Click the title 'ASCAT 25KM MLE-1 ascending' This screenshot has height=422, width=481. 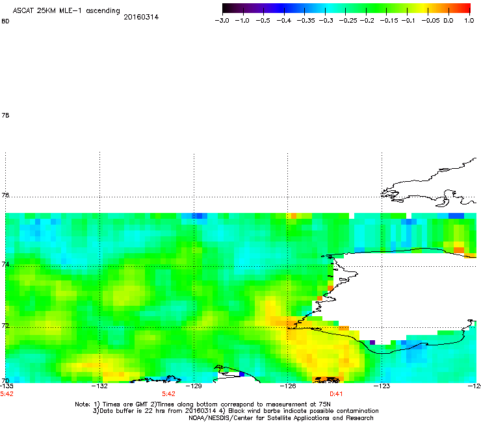tap(66, 11)
